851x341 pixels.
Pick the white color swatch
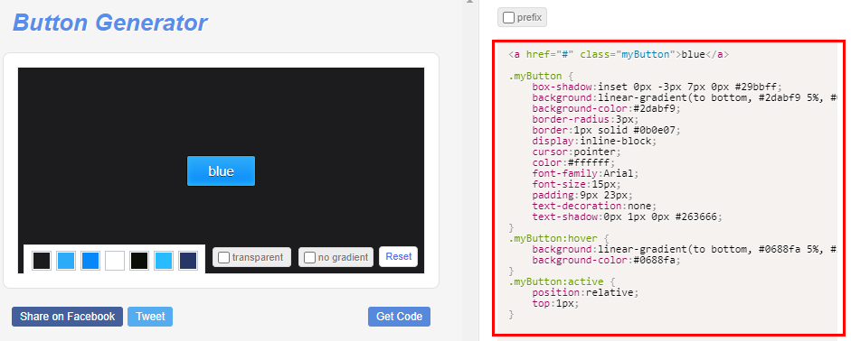pyautogui.click(x=115, y=261)
